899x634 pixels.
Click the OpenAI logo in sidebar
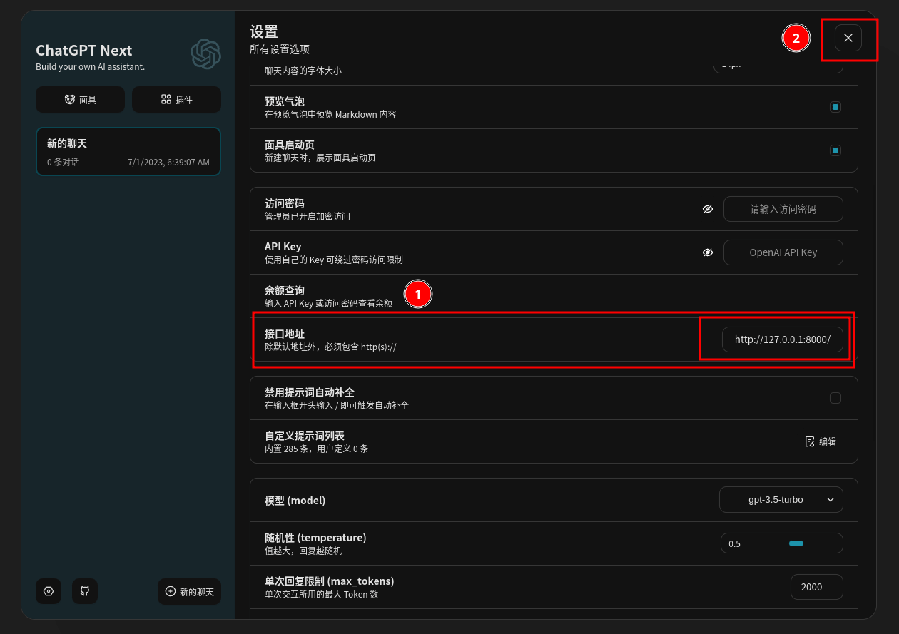click(x=205, y=54)
